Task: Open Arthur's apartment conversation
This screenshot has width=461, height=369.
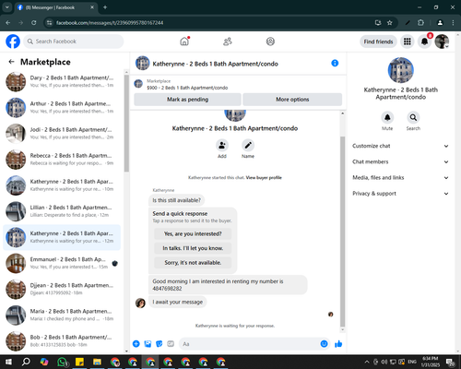Action: click(62, 107)
